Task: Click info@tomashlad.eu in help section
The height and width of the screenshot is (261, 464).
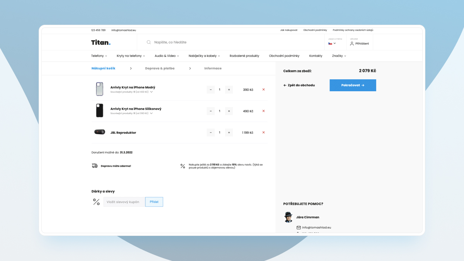Action: pyautogui.click(x=317, y=228)
